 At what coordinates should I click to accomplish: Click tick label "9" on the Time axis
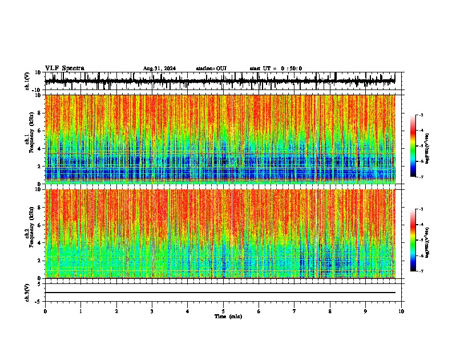(365, 311)
